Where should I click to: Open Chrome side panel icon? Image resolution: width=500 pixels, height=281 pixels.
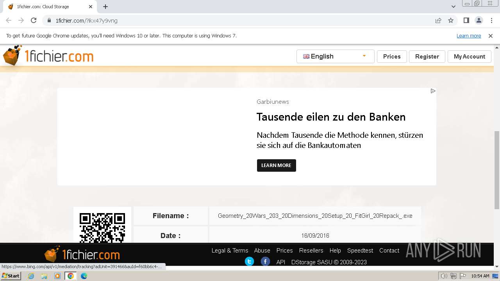(466, 20)
